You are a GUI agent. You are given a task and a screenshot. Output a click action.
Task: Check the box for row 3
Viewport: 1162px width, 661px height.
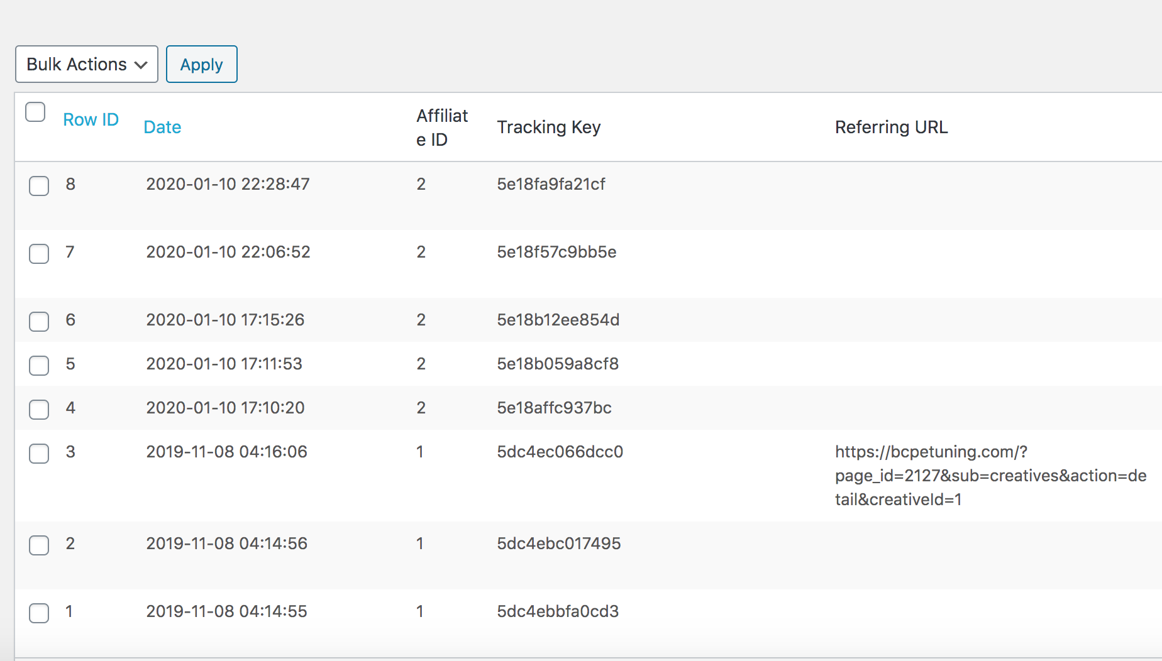[39, 454]
